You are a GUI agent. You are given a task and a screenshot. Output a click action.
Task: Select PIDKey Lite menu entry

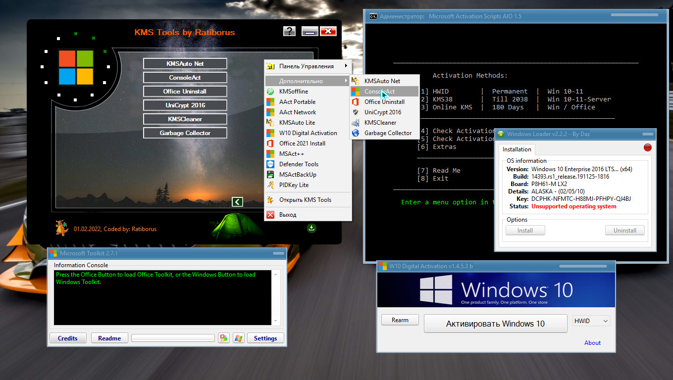point(308,185)
